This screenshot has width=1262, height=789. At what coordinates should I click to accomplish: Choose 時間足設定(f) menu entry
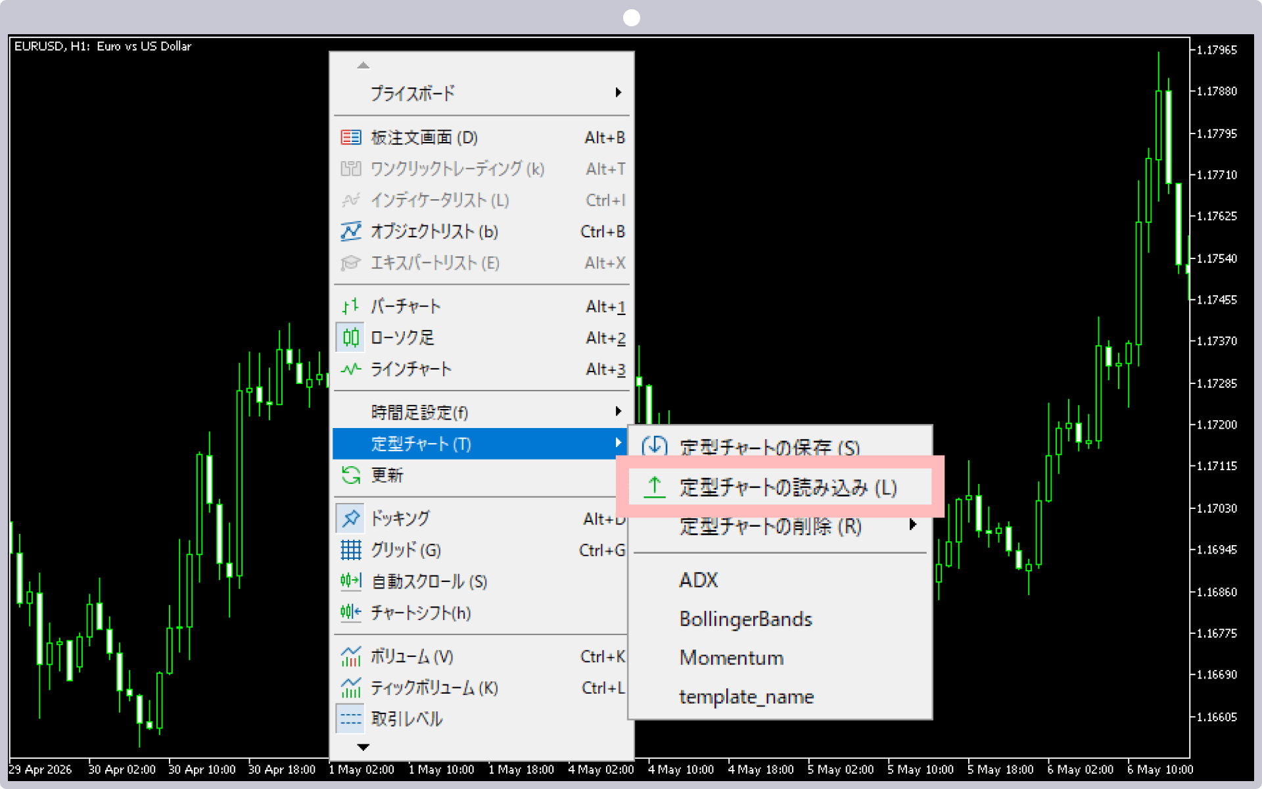[481, 412]
